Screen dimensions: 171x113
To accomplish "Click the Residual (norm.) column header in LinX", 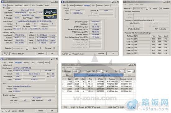I will pos(126,79).
